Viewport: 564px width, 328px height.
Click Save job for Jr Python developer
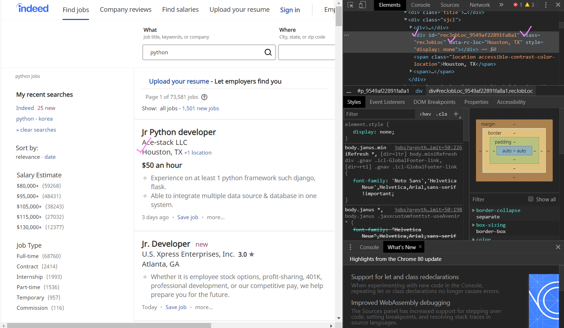coord(188,217)
